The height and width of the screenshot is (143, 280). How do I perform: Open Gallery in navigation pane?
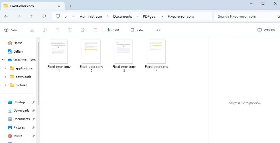point(16,51)
